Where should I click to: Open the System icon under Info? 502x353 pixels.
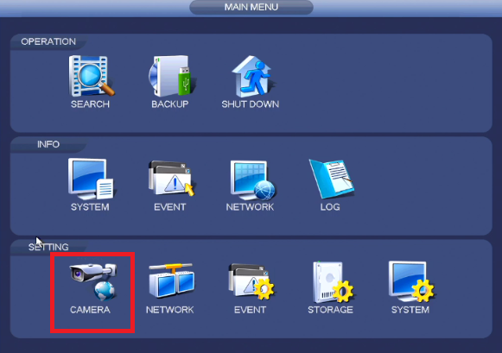click(x=90, y=179)
